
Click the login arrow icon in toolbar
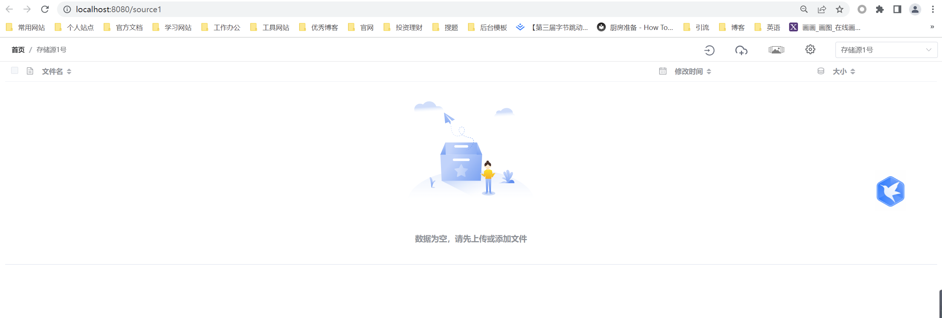(x=709, y=50)
